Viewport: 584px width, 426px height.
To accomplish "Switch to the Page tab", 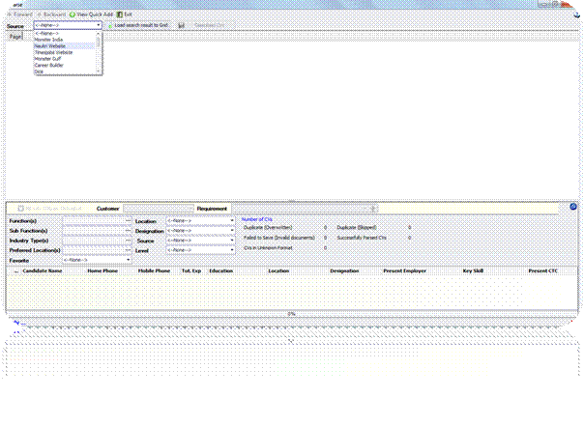I will pos(15,37).
